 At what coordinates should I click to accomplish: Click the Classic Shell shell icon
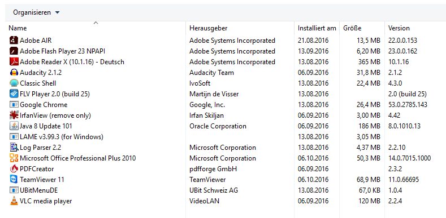(x=14, y=83)
